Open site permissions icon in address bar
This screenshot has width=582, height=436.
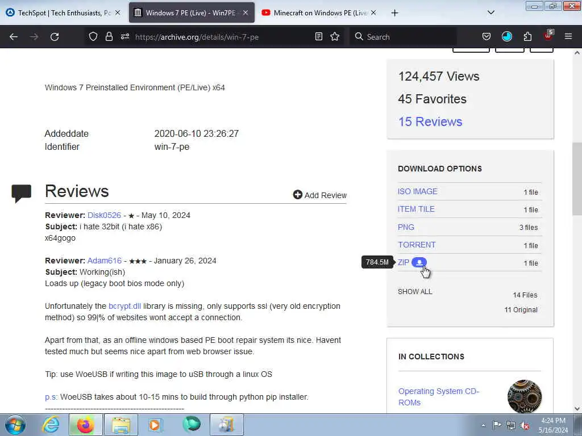coord(124,36)
